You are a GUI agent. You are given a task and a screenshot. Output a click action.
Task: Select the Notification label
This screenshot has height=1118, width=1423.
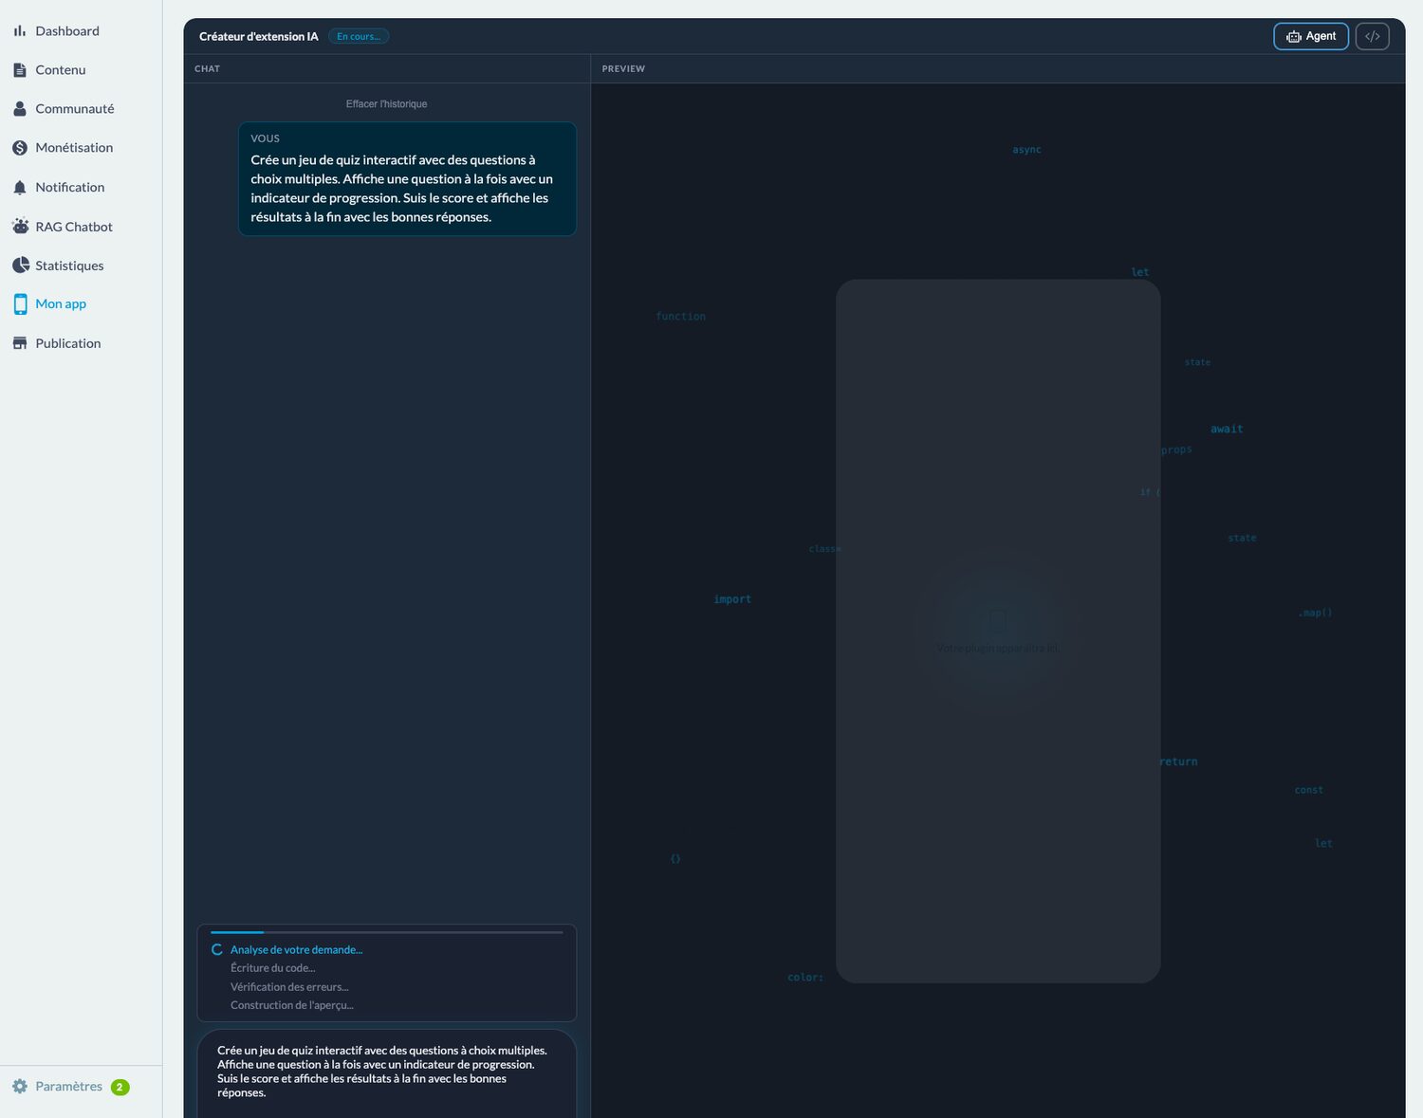pyautogui.click(x=70, y=188)
